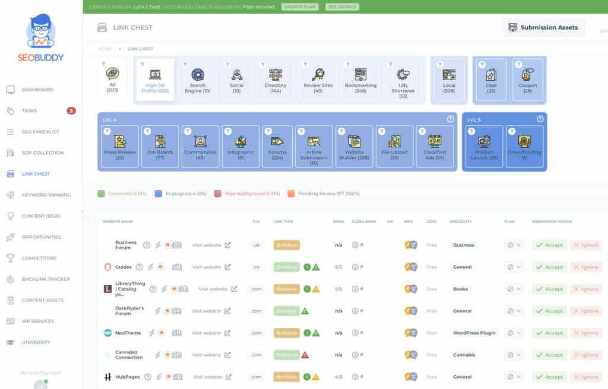Image resolution: width=608 pixels, height=389 pixels.
Task: Click the LVL 5 help question icon
Action: point(540,119)
